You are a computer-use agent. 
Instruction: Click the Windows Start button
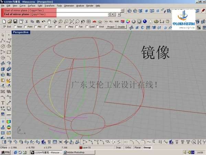click(5, 152)
